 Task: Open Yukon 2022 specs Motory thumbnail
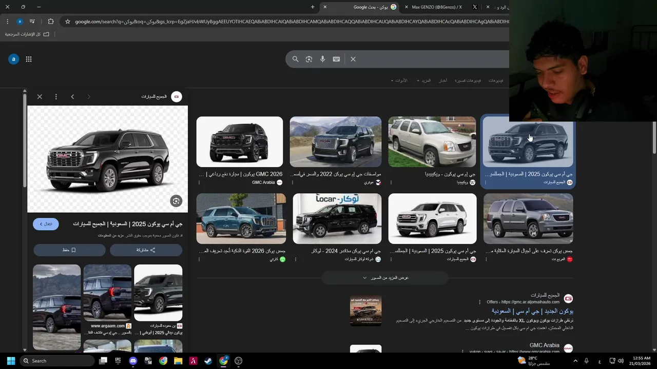(x=336, y=142)
